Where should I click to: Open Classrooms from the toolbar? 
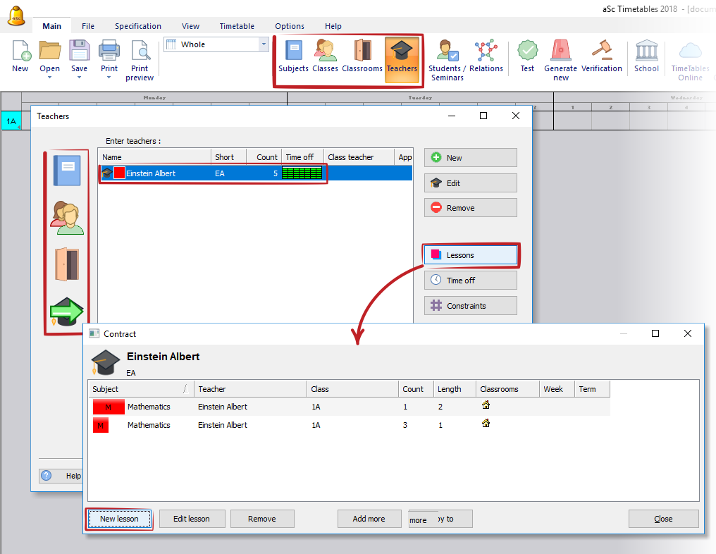[362, 56]
